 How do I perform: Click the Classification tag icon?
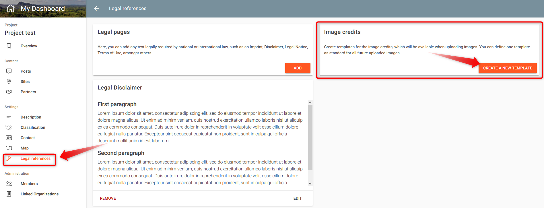pos(9,127)
